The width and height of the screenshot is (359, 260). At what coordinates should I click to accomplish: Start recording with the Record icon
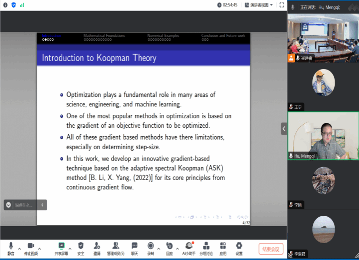[x=150, y=246]
